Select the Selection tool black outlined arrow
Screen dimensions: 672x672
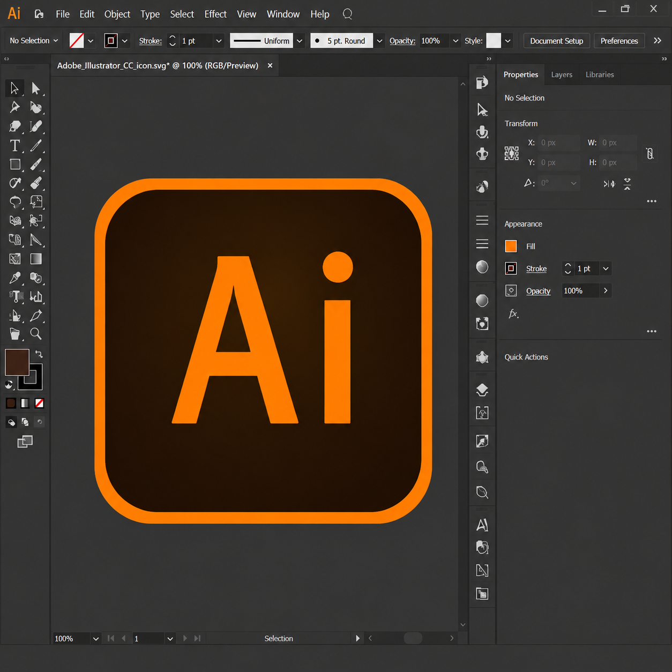point(14,88)
